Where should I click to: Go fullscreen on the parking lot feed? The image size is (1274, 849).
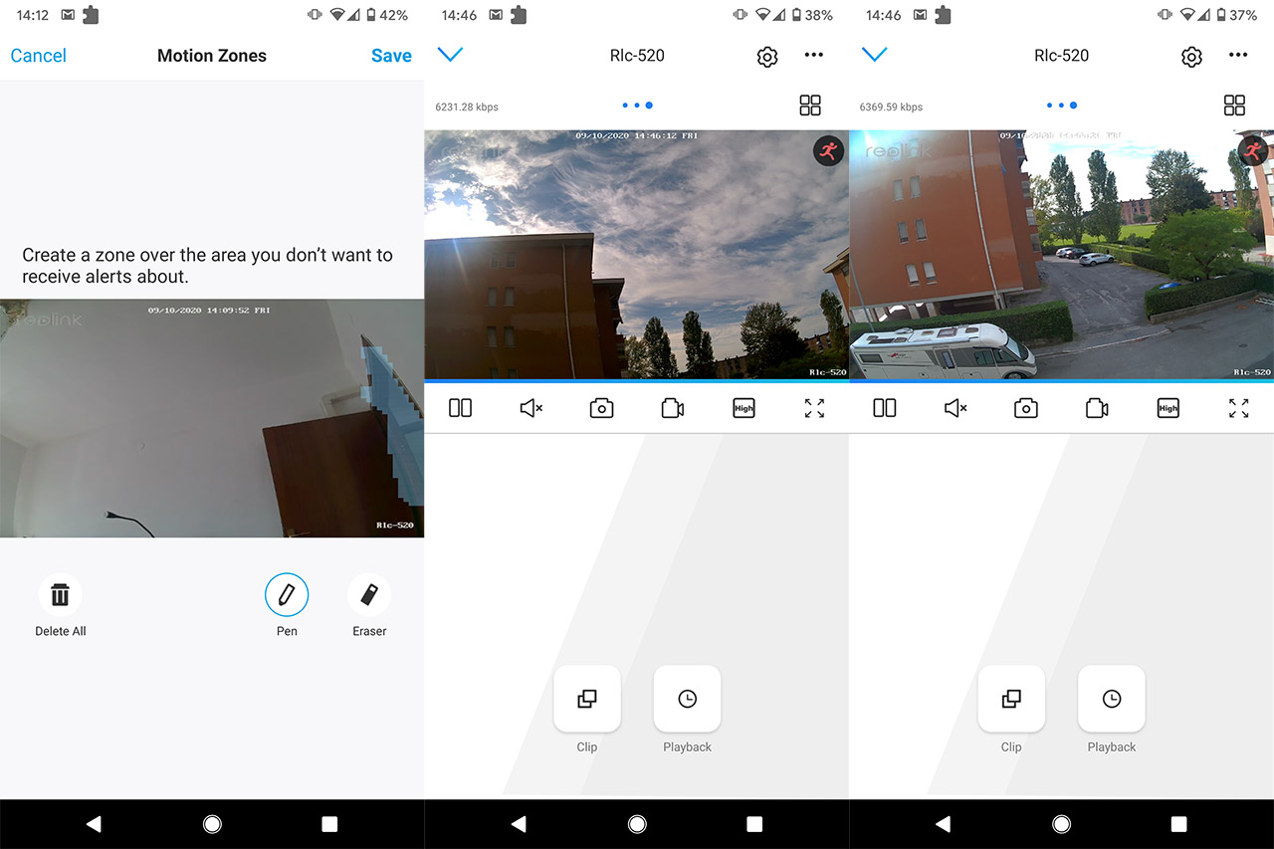(1238, 408)
